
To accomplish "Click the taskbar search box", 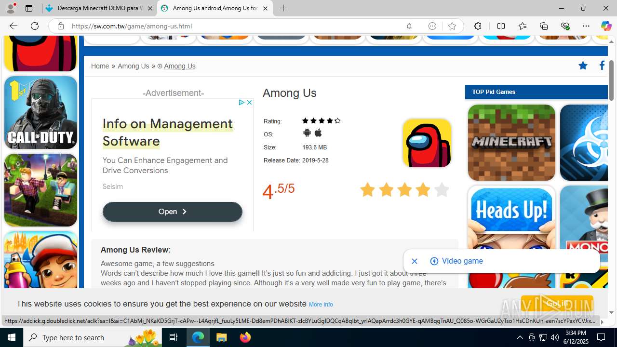I will [x=93, y=337].
